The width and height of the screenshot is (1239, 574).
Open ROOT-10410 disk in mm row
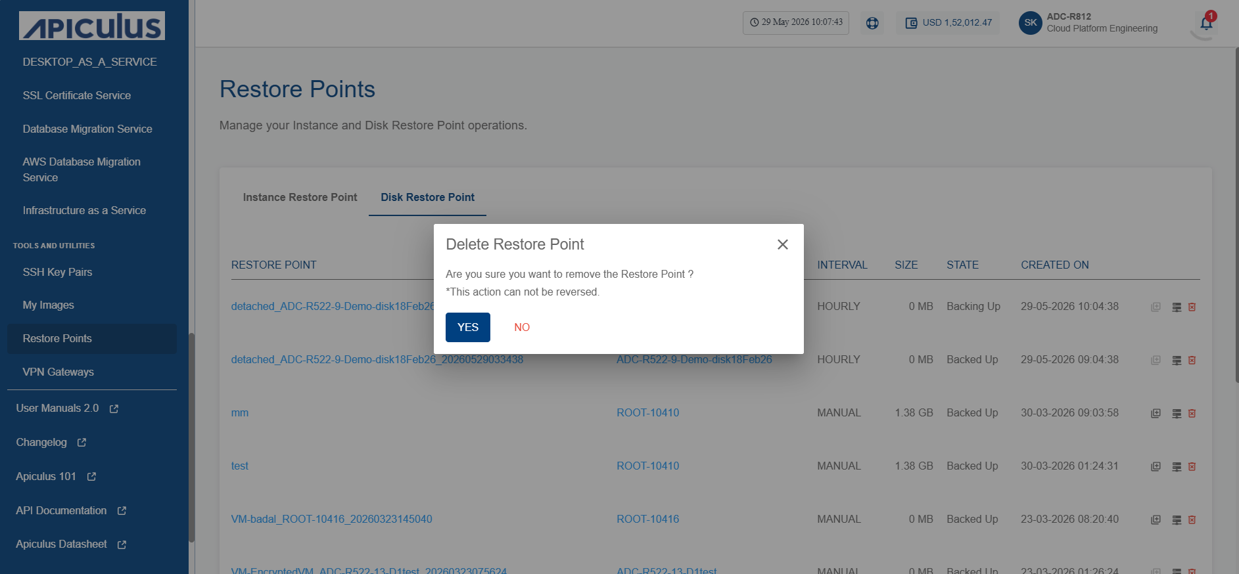647,412
